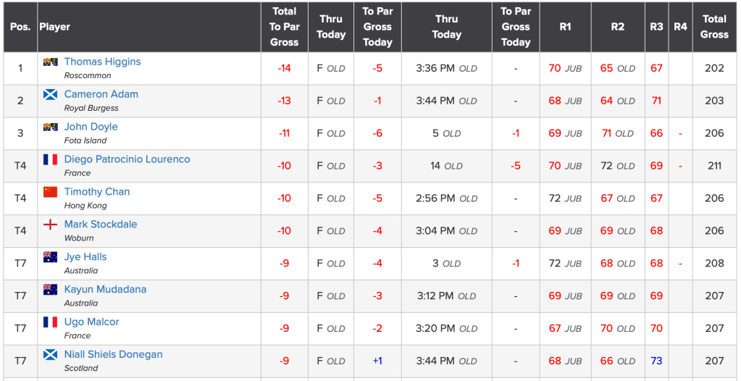Open Thomas Higgins player profile
The width and height of the screenshot is (741, 381).
pos(102,62)
